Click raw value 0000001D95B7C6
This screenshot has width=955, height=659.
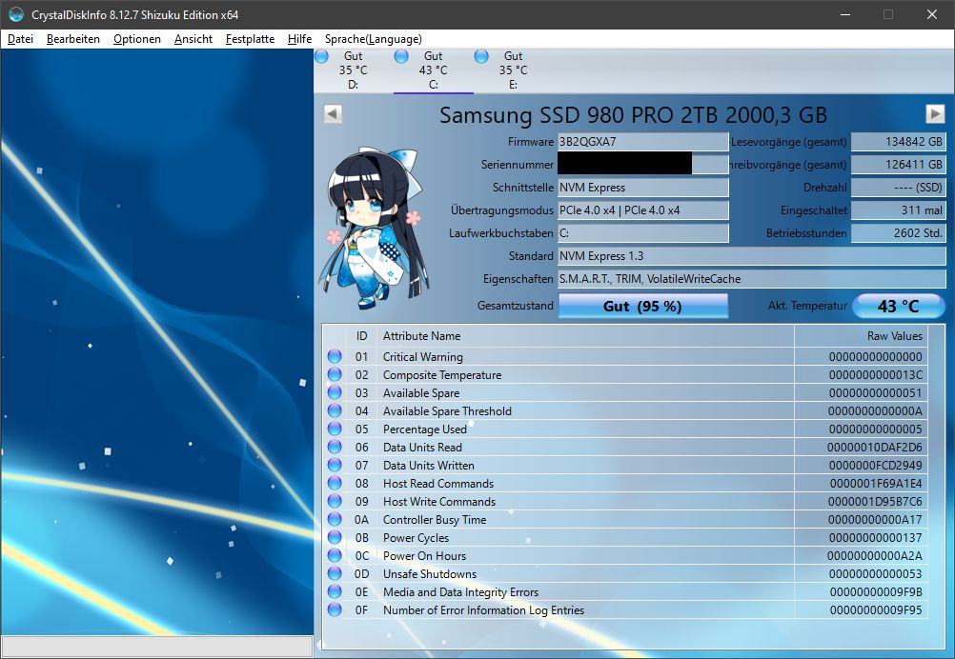[x=875, y=502]
